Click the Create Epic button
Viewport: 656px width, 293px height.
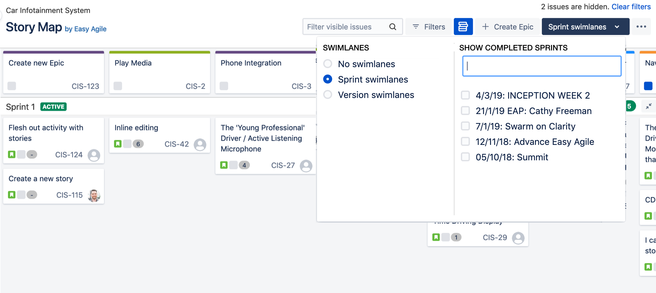507,27
